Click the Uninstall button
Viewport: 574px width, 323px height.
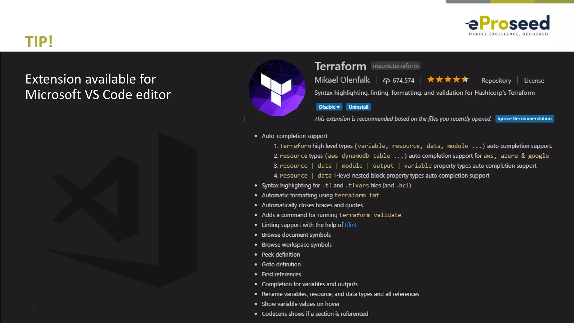click(358, 107)
